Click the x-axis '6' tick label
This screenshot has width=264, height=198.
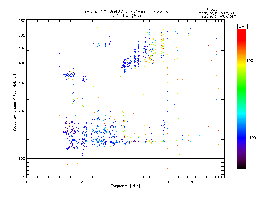click(169, 182)
